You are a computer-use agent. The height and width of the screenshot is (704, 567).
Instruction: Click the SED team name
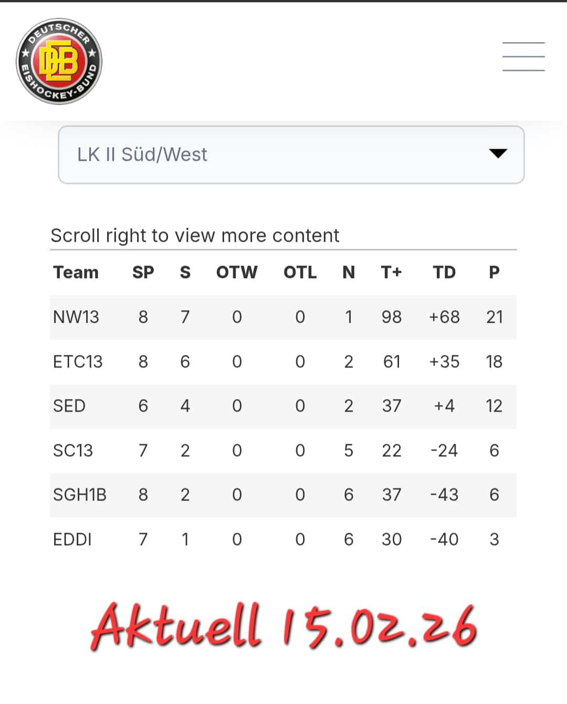click(x=69, y=406)
